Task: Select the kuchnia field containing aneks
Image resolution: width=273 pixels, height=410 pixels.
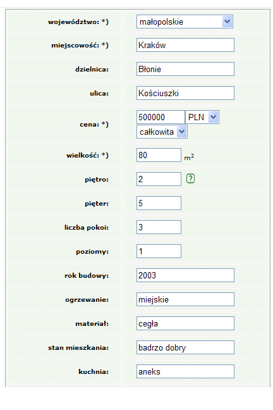Action: click(x=185, y=371)
